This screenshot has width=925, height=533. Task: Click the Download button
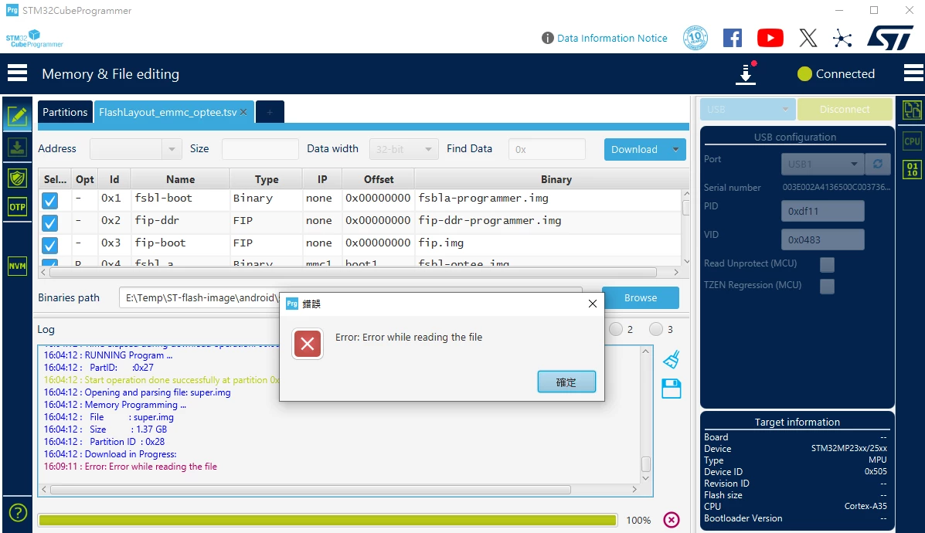coord(634,149)
